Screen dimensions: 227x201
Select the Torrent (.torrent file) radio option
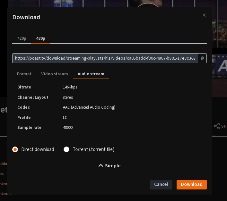tap(66, 149)
